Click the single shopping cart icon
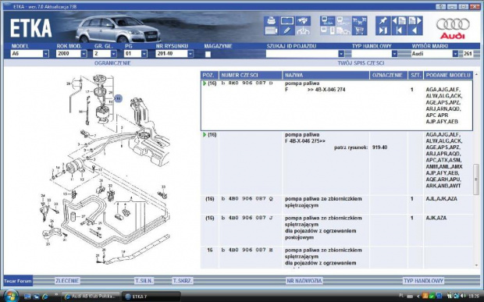The width and height of the screenshot is (484, 302). click(x=359, y=30)
